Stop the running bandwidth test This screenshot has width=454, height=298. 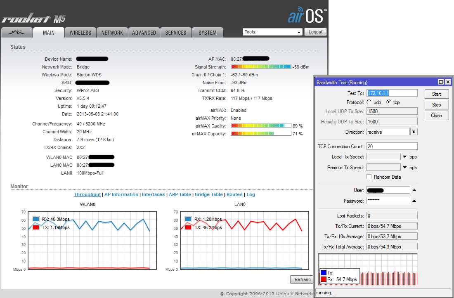436,105
